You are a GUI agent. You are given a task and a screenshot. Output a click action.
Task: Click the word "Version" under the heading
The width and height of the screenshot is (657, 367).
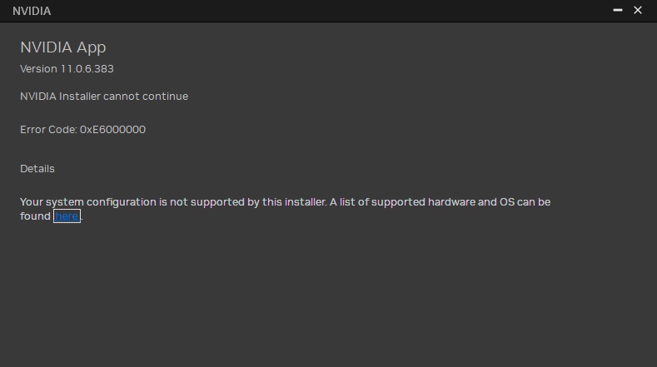pyautogui.click(x=38, y=68)
